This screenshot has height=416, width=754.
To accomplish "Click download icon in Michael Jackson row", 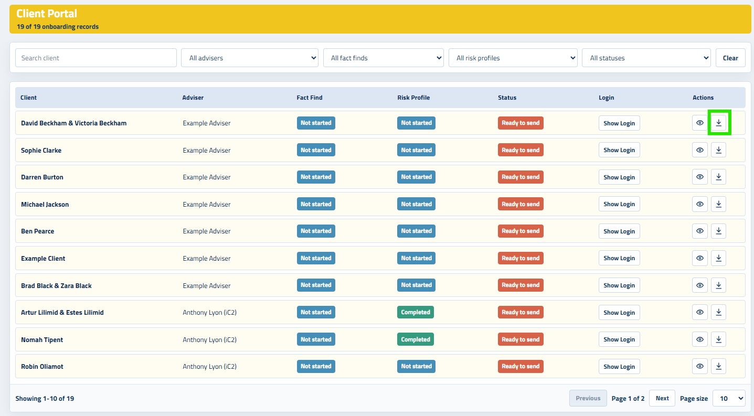I will coord(719,204).
